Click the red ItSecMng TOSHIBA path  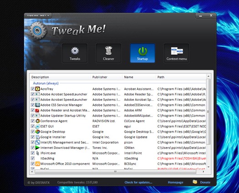tap(182, 158)
